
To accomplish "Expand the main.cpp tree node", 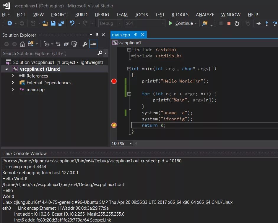I will tap(13, 89).
